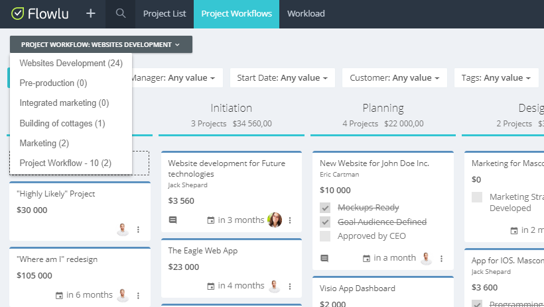
Task: Open more menu on "Where am I" redesign
Action: point(138,296)
